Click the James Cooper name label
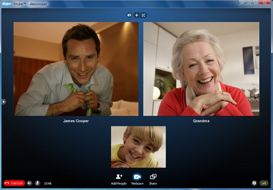The width and height of the screenshot is (273, 190). (x=76, y=121)
